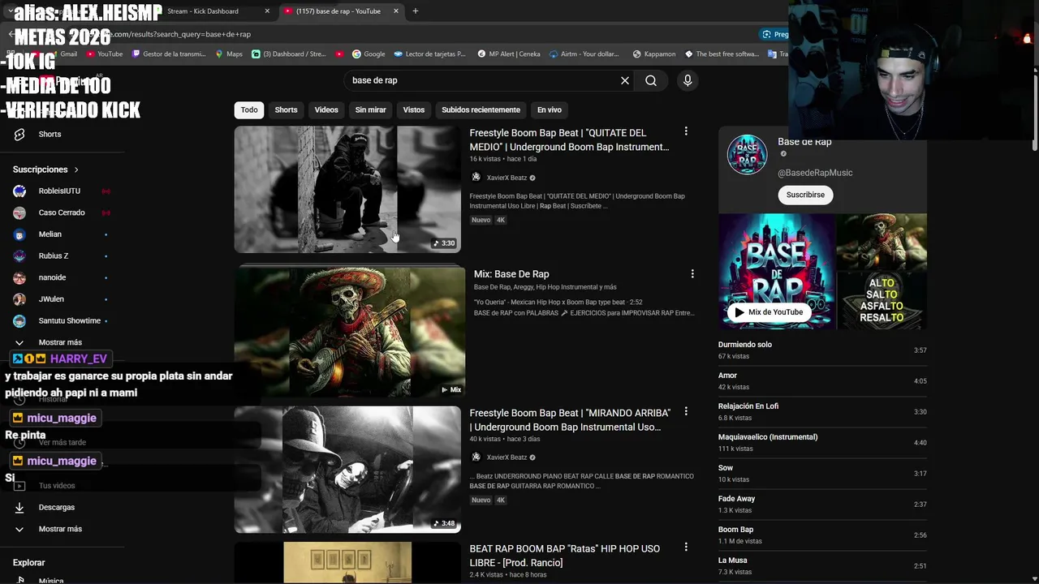1039x584 pixels.
Task: Click nanoide channel avatar
Action: pyautogui.click(x=19, y=277)
